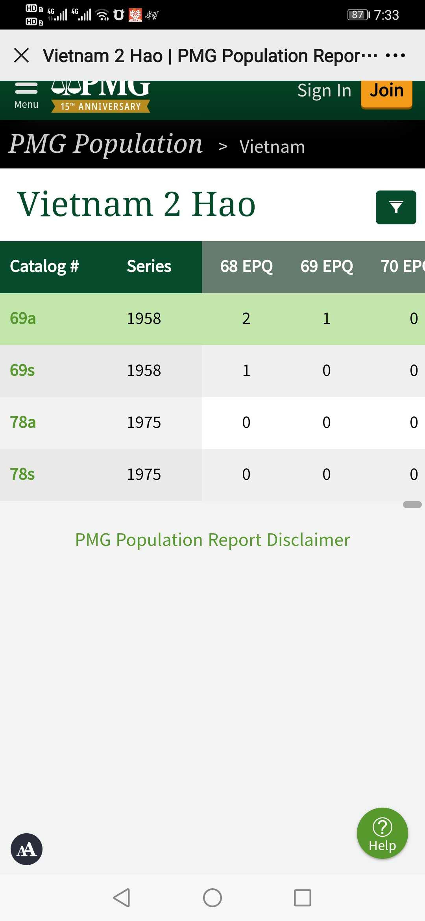
Task: Tap the green Help chat button
Action: click(x=382, y=833)
